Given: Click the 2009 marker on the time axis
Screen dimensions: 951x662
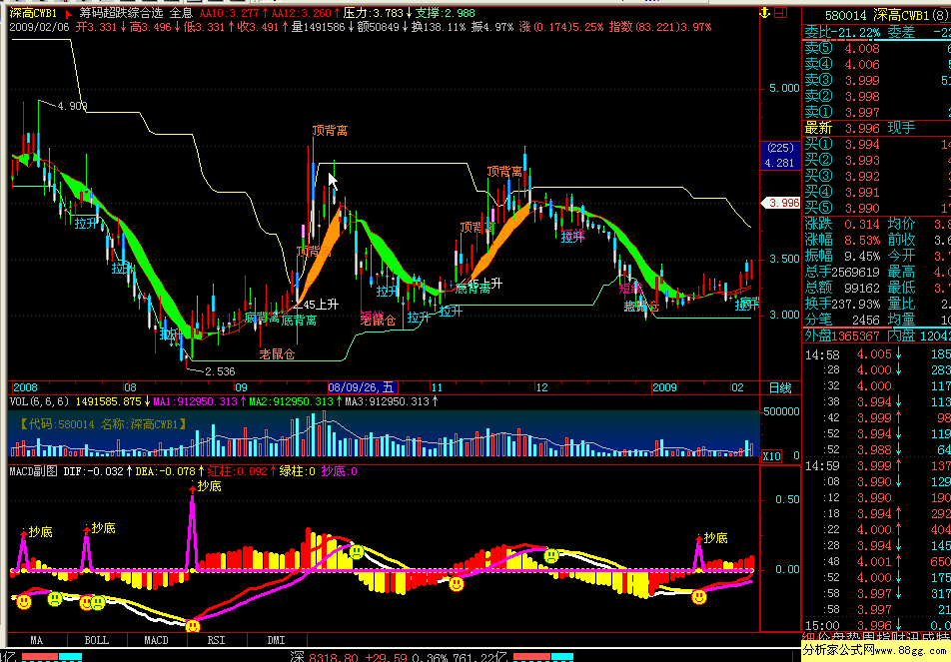Looking at the screenshot, I should pos(666,387).
